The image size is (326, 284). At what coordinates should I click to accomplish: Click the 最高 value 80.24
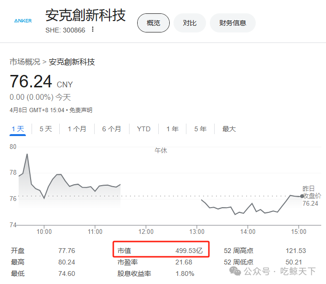[66, 262]
